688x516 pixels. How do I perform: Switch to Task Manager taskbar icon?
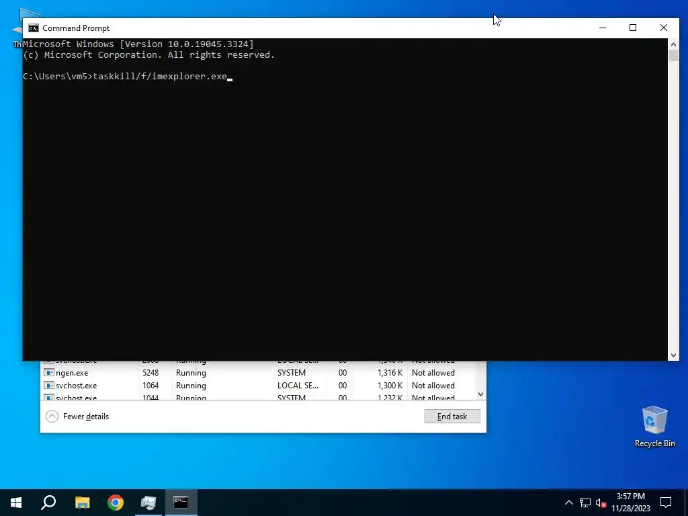(x=148, y=503)
